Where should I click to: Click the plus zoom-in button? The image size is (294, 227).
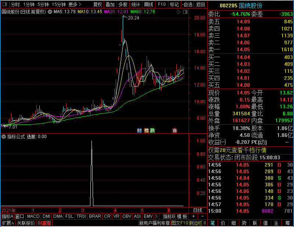(x=194, y=216)
